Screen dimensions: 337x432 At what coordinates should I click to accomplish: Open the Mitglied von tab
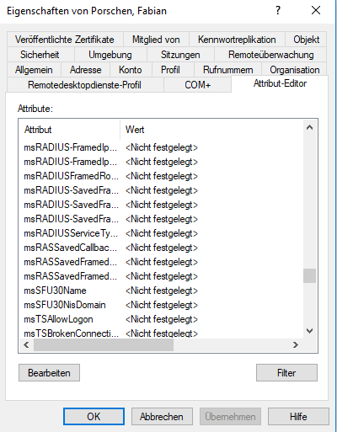pos(156,40)
